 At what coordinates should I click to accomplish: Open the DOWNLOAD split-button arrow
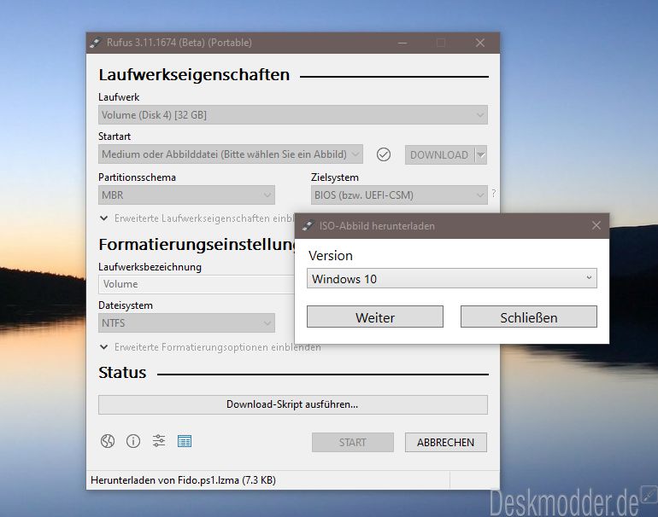(x=481, y=155)
